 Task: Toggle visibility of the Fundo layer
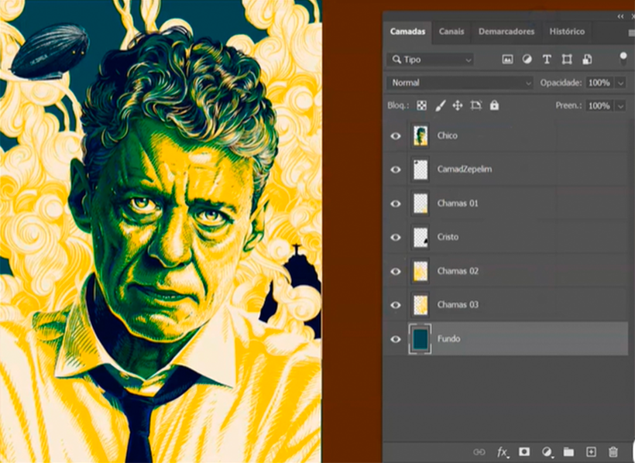click(x=396, y=339)
